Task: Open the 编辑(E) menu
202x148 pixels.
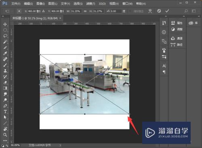Action: 28,4
